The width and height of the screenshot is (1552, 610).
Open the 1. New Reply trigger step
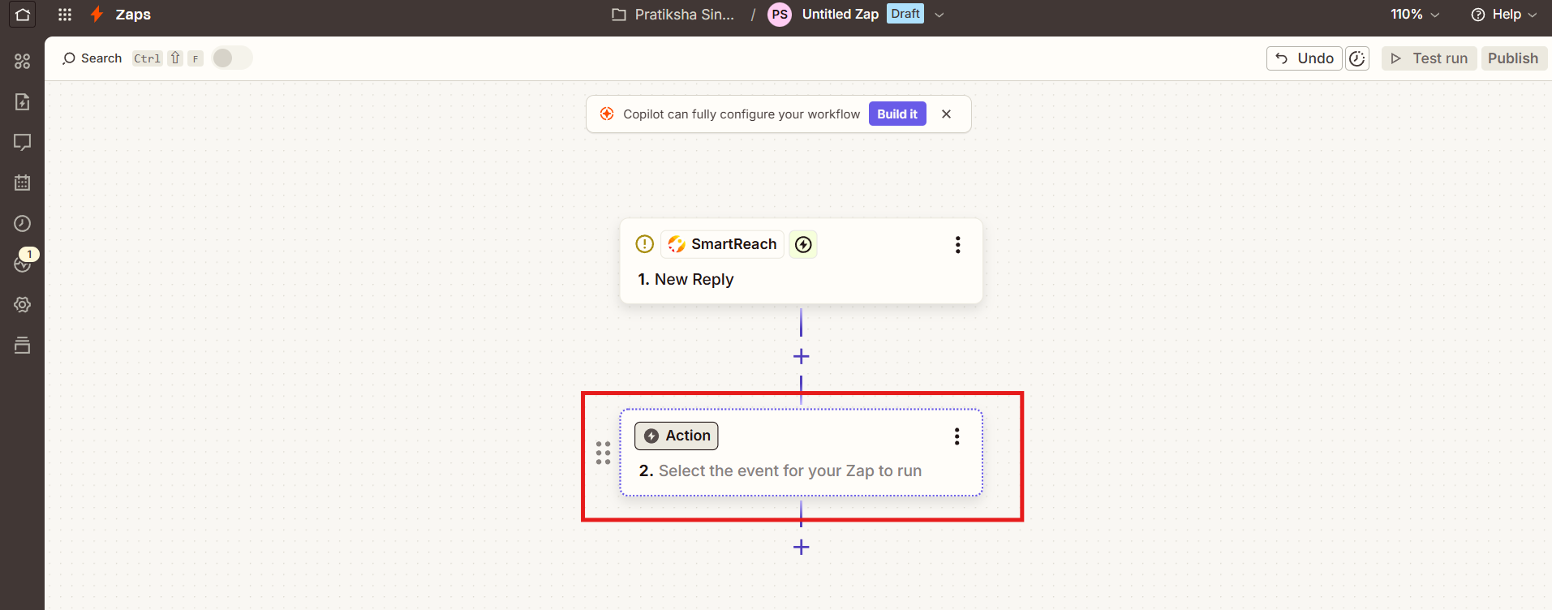(x=801, y=261)
